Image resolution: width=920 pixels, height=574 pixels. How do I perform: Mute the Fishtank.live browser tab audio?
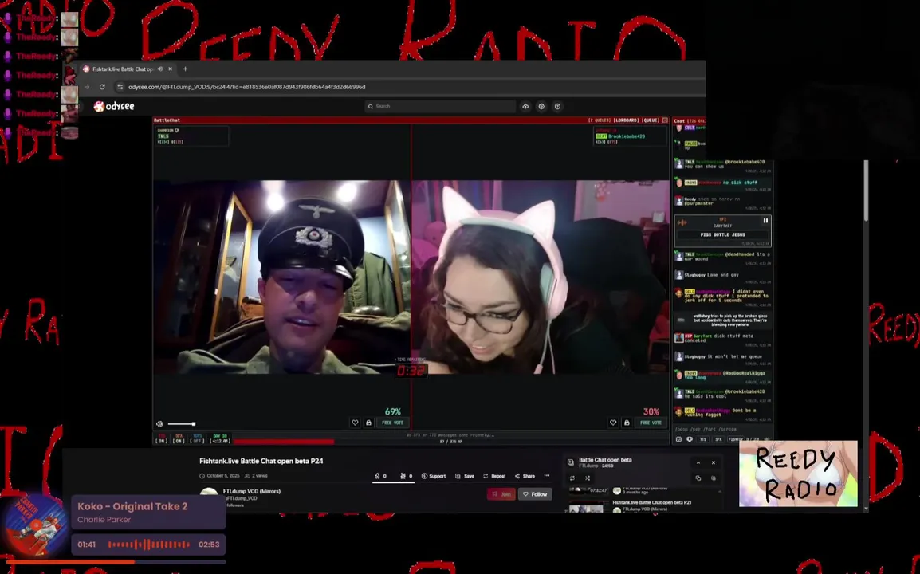click(160, 69)
